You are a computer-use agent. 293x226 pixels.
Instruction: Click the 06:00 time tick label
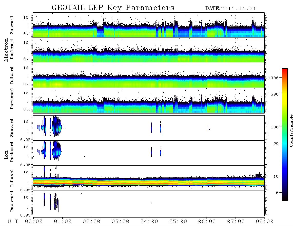point(207,222)
